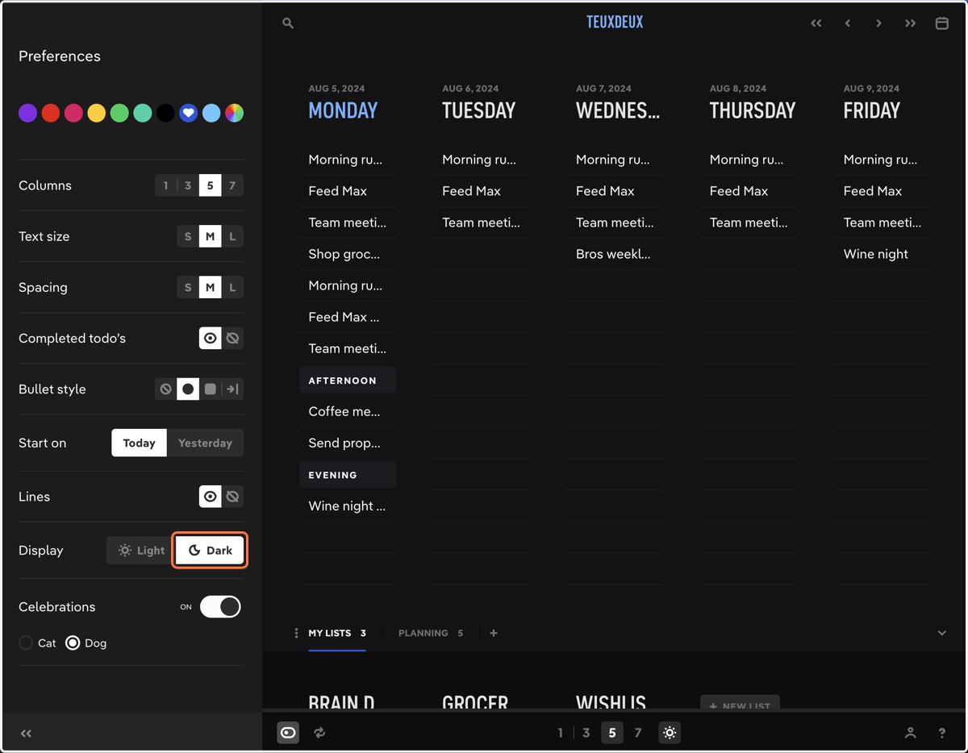This screenshot has height=753, width=968.
Task: Pick the blue heart color swatch
Action: 188,114
